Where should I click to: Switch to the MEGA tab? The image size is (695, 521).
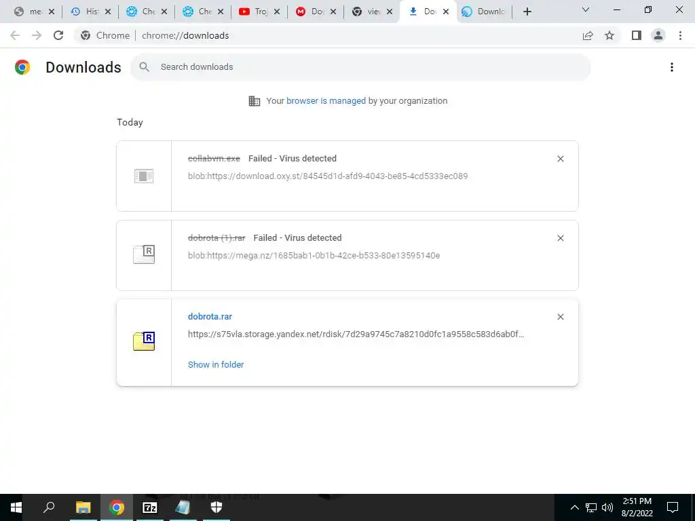(316, 12)
